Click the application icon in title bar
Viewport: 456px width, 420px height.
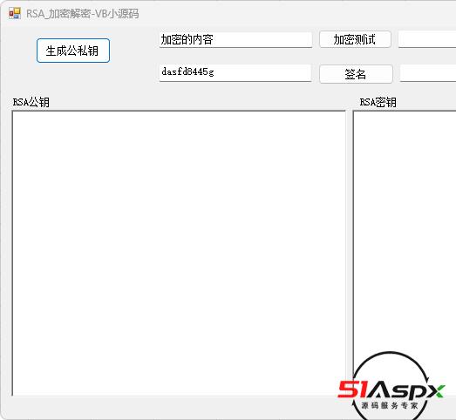14,13
